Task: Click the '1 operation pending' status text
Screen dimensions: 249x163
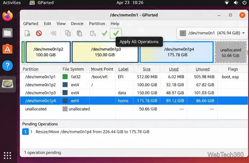Action: point(42,153)
